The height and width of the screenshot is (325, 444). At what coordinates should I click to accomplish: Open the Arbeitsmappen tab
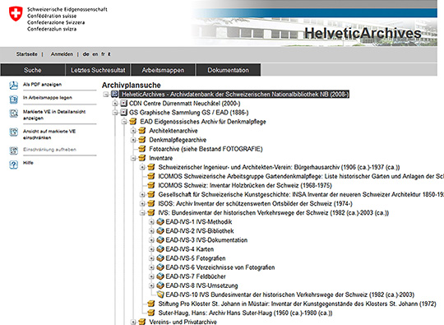pos(163,70)
